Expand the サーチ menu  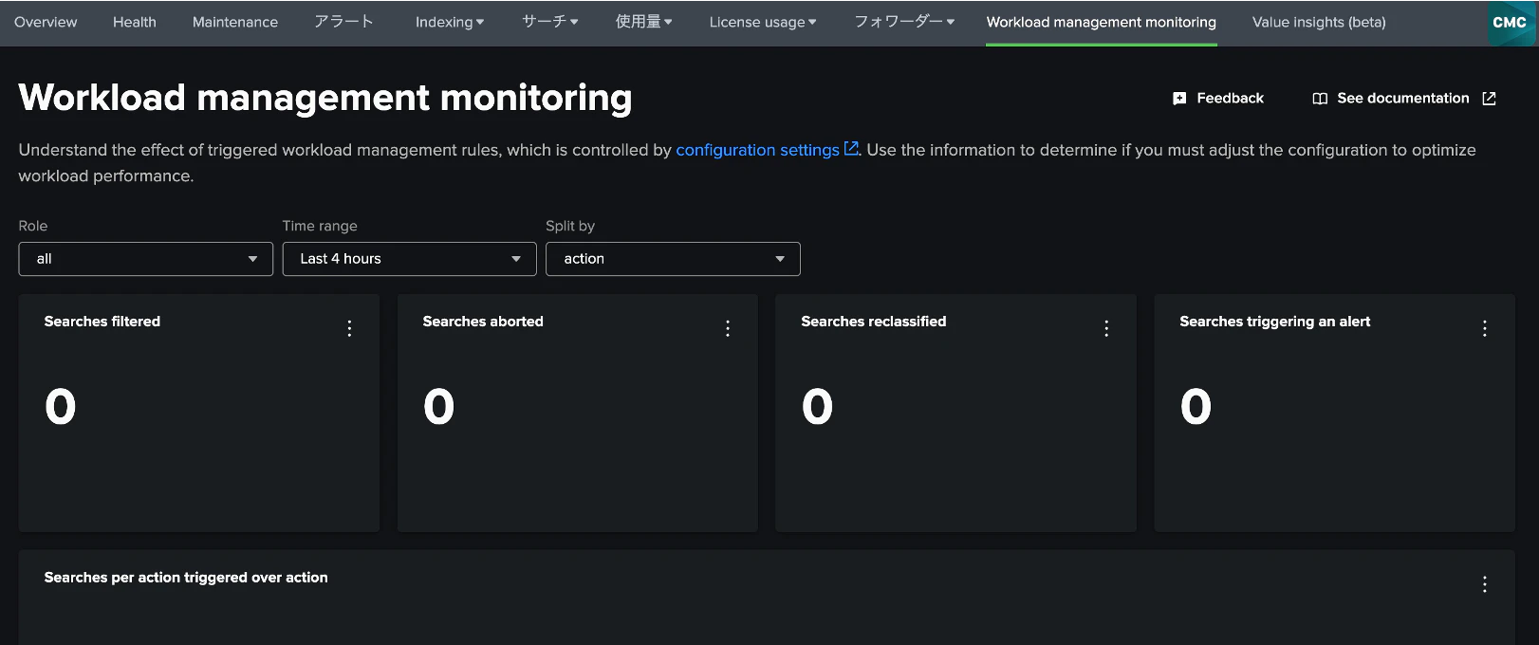click(x=550, y=22)
